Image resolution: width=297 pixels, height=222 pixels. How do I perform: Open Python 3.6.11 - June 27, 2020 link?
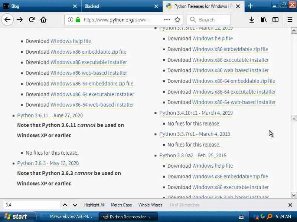[50, 115]
